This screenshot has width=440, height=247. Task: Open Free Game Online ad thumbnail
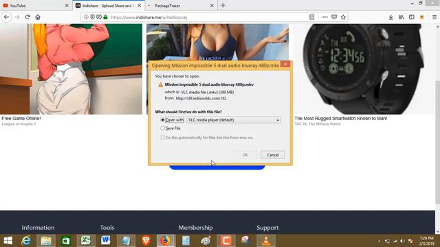(71, 69)
